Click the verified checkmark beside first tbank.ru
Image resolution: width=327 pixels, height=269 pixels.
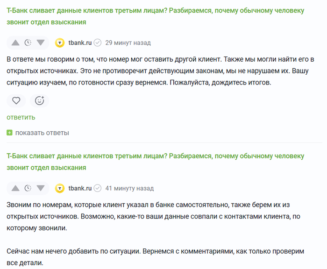pos(97,43)
